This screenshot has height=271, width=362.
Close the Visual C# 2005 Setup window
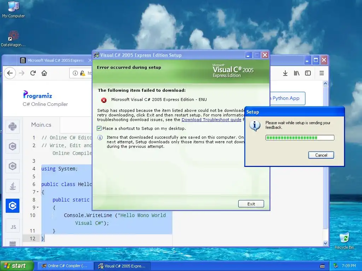point(265,55)
